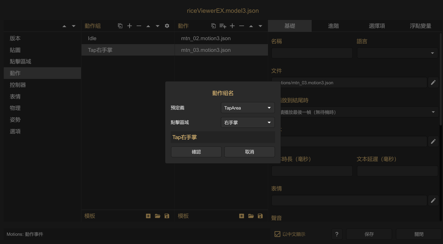Click the pencil edit icon beside file field
Image resolution: width=443 pixels, height=244 pixels.
click(x=433, y=83)
